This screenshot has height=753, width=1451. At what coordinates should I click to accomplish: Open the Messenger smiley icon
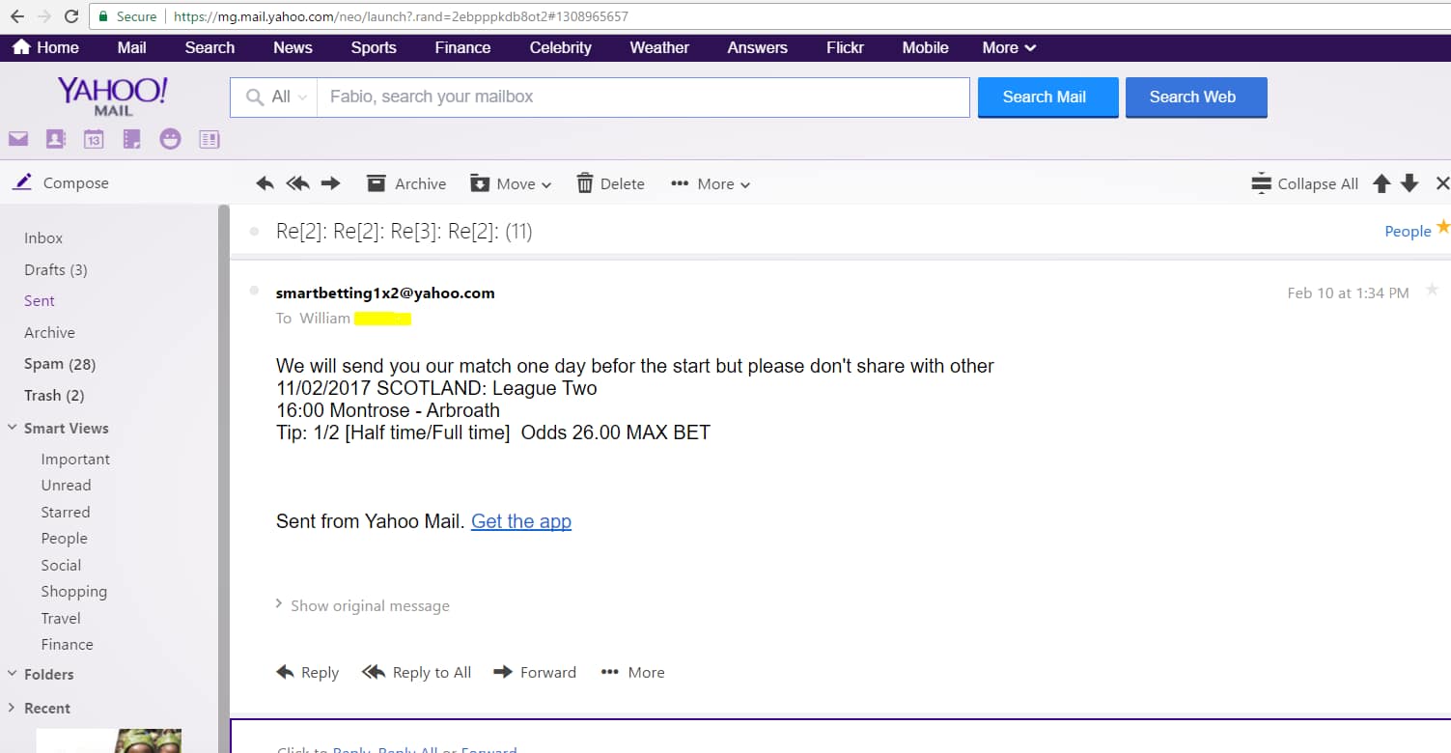[x=171, y=139]
